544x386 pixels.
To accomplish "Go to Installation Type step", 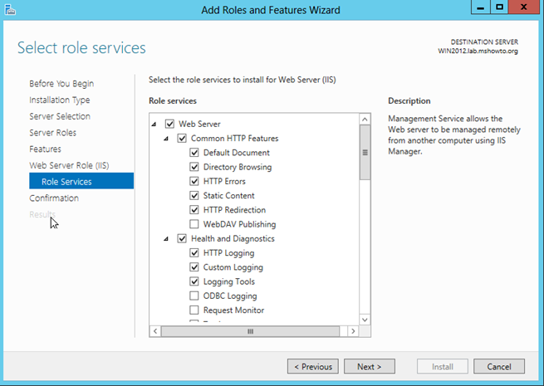I will point(59,100).
